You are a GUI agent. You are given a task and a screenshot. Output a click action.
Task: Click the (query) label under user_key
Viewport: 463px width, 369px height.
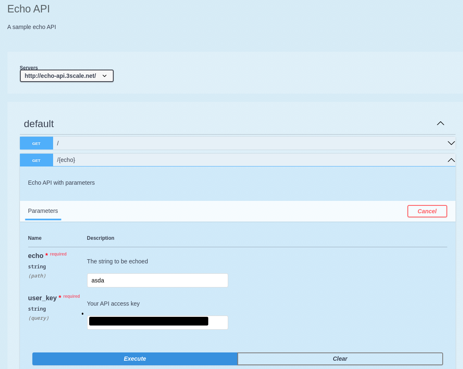pos(39,318)
